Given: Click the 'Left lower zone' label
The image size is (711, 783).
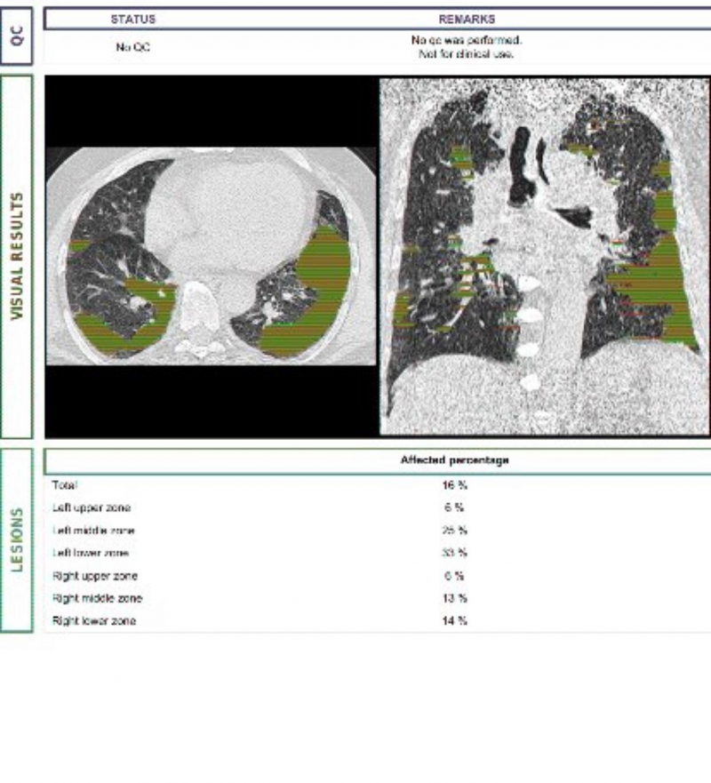Looking at the screenshot, I should [x=91, y=553].
